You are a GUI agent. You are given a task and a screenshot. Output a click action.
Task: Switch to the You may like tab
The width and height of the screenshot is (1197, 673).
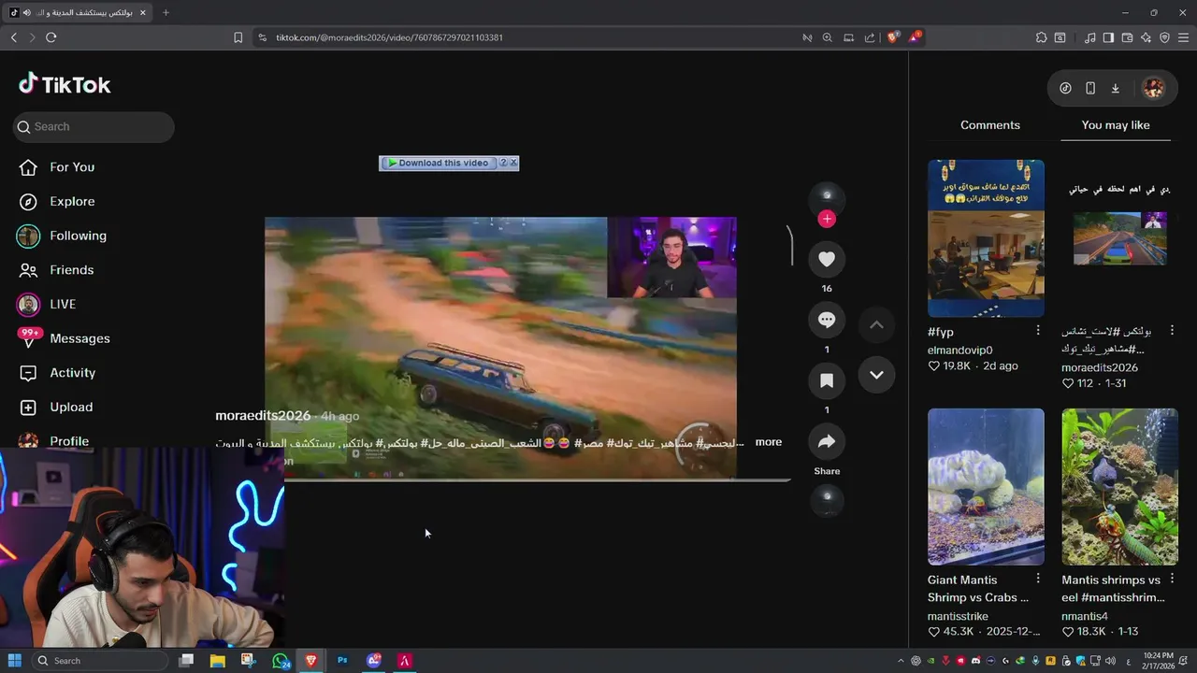point(1116,125)
